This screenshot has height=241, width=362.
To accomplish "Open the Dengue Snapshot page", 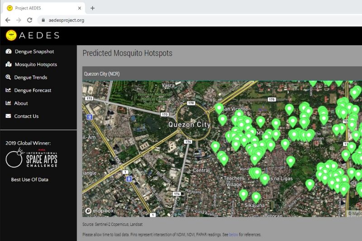I will point(34,51).
